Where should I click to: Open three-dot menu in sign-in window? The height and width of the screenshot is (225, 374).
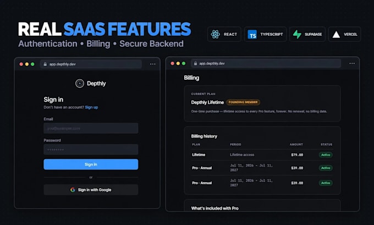click(x=153, y=64)
